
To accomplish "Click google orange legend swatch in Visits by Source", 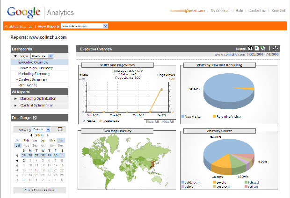I will click(x=215, y=182).
